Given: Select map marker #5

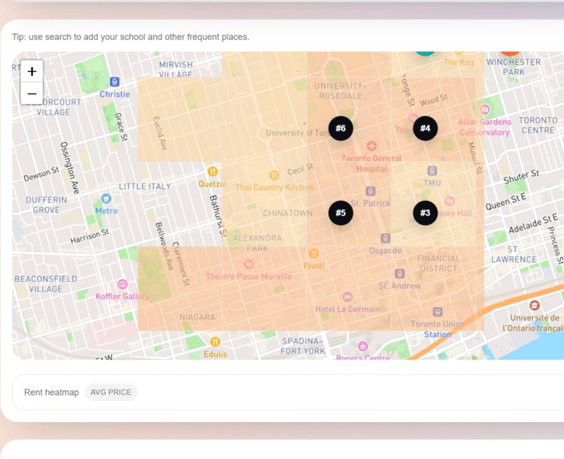Looking at the screenshot, I should (340, 212).
